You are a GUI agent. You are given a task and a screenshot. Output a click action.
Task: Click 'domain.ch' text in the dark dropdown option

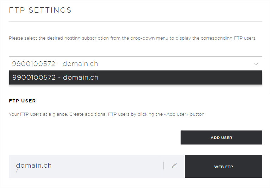point(81,78)
